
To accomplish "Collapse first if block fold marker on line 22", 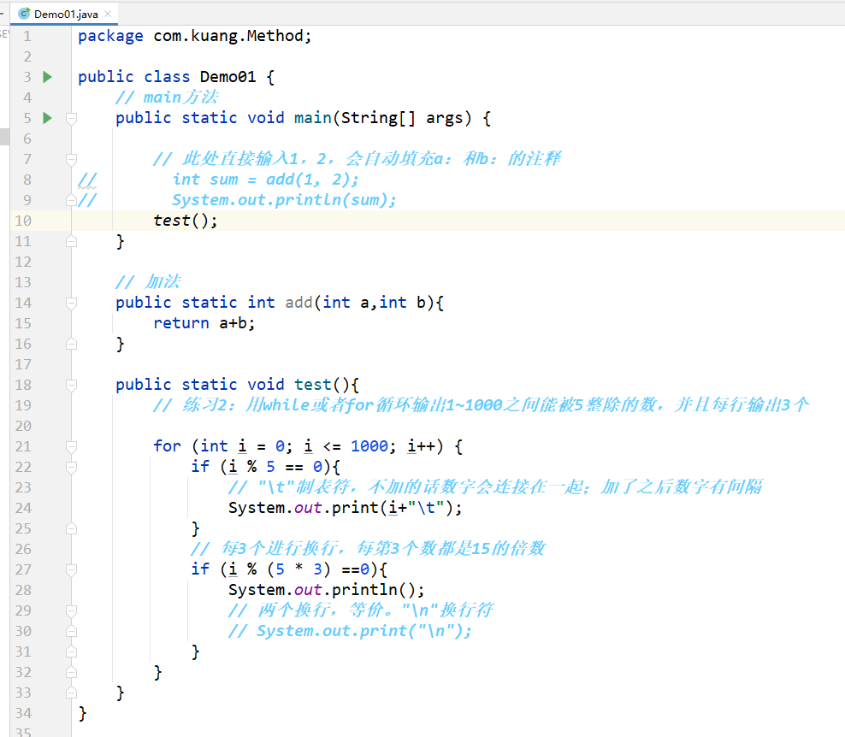I will click(71, 467).
